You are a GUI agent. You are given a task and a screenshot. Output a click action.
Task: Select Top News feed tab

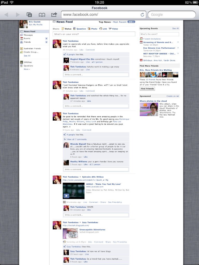coord(105,22)
